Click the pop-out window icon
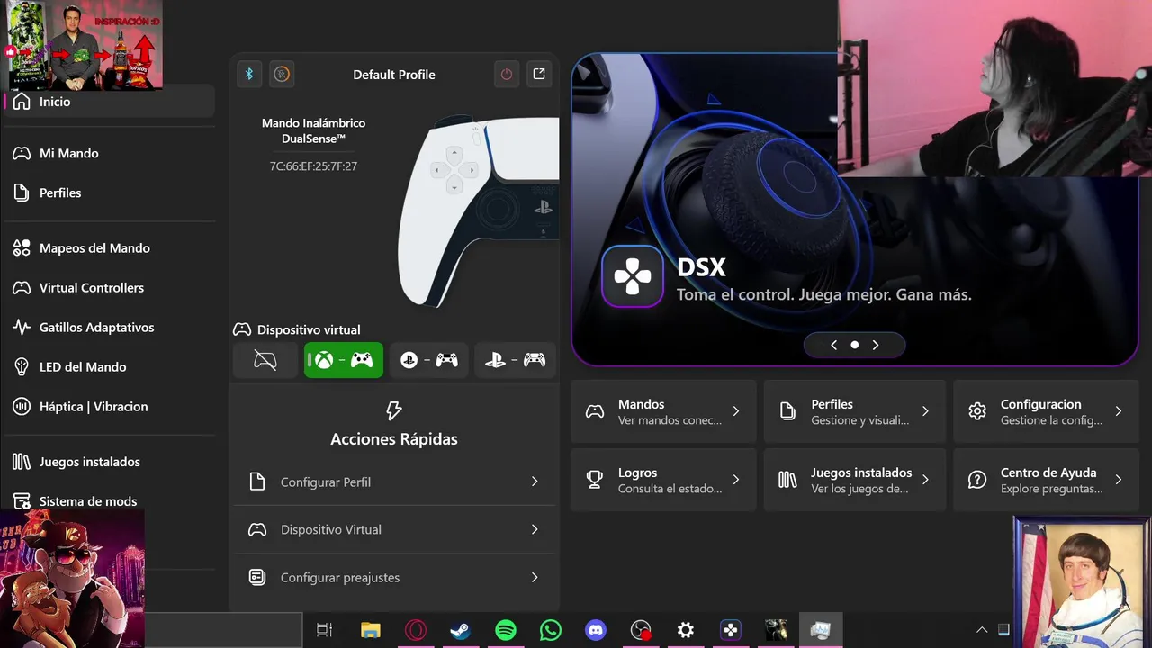This screenshot has width=1152, height=648. [x=539, y=74]
